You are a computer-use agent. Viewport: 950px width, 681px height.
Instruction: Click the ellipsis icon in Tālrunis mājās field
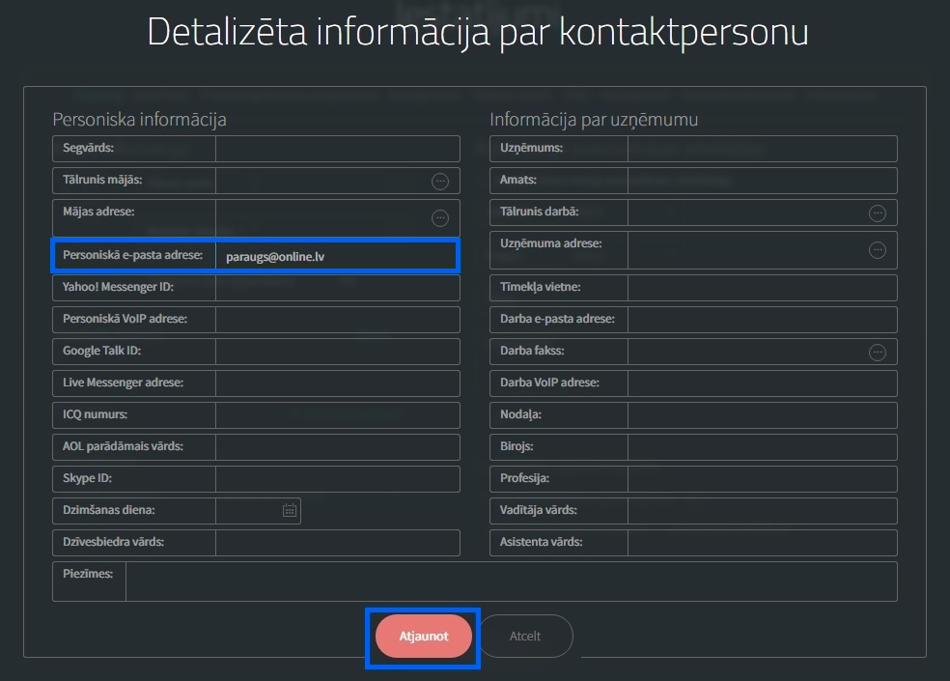[440, 181]
